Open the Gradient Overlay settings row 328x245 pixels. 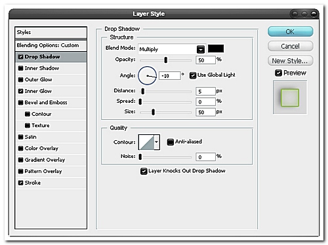51,160
